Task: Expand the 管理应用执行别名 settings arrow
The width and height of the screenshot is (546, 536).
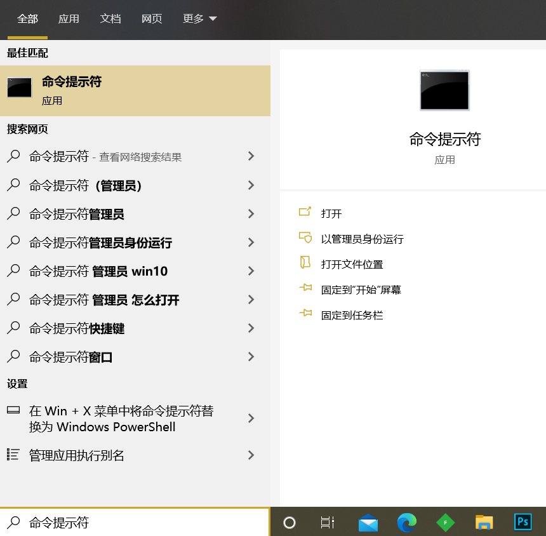Action: click(x=251, y=455)
